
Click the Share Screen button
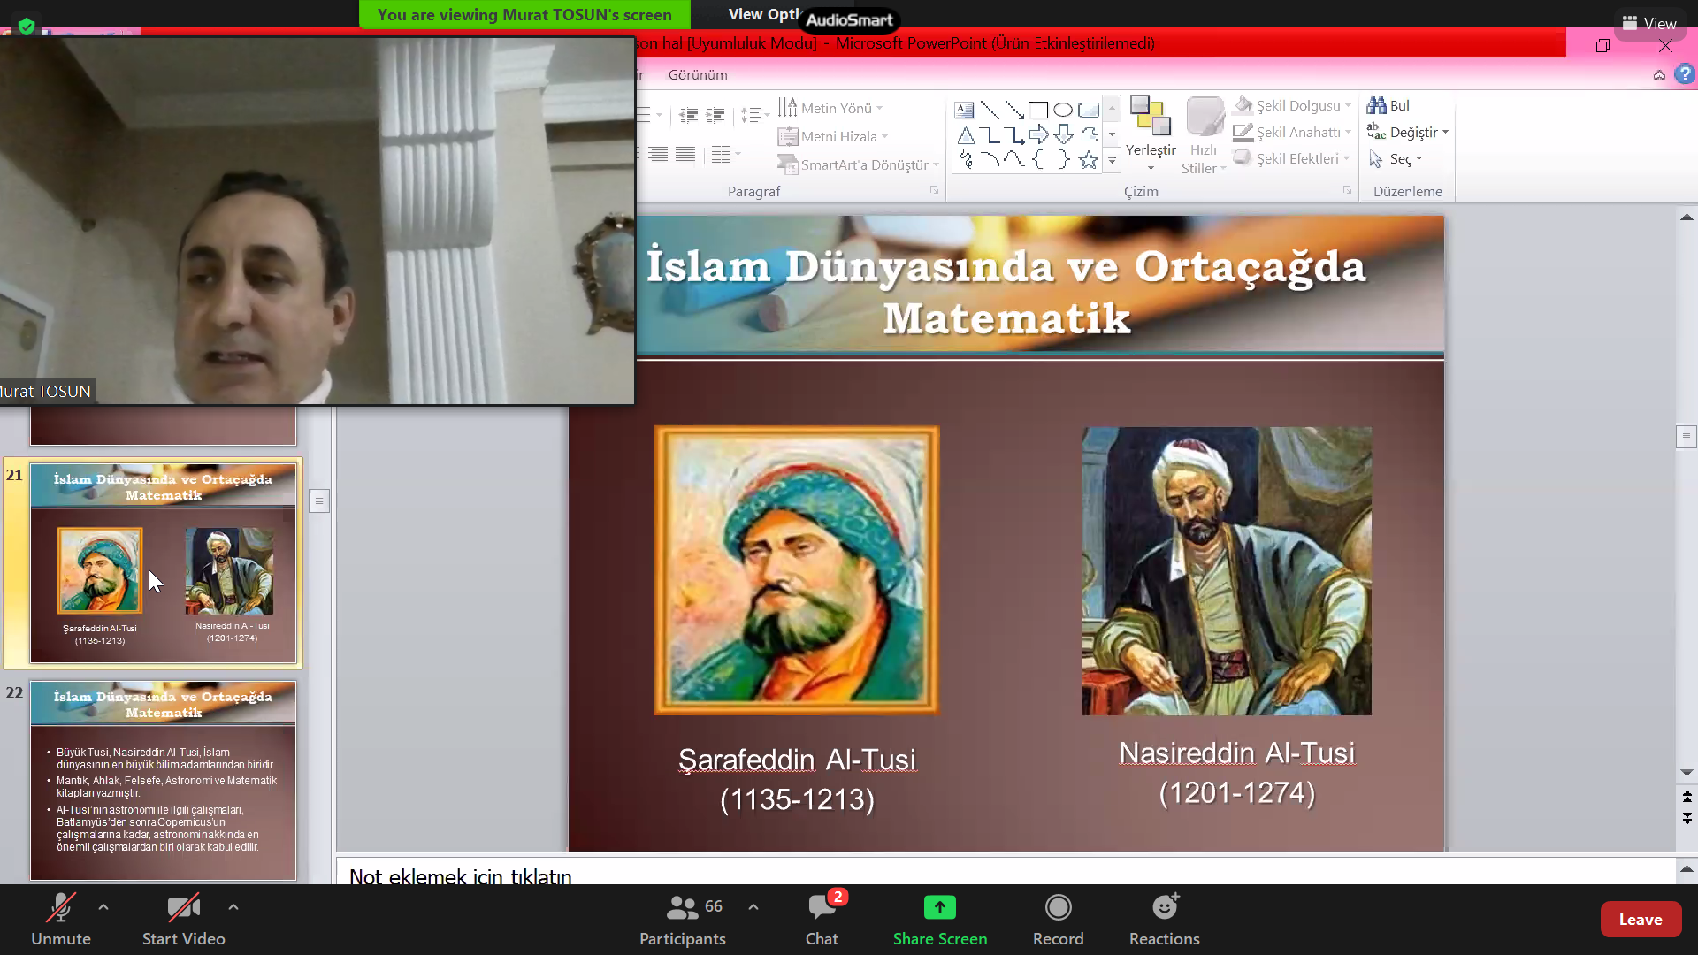point(939,920)
